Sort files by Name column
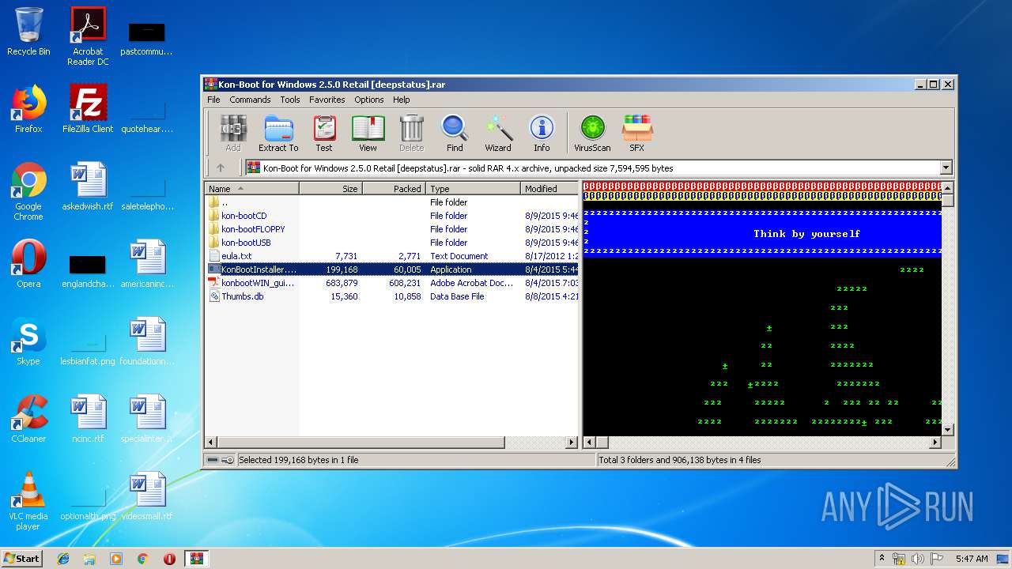1012x569 pixels. tap(252, 189)
